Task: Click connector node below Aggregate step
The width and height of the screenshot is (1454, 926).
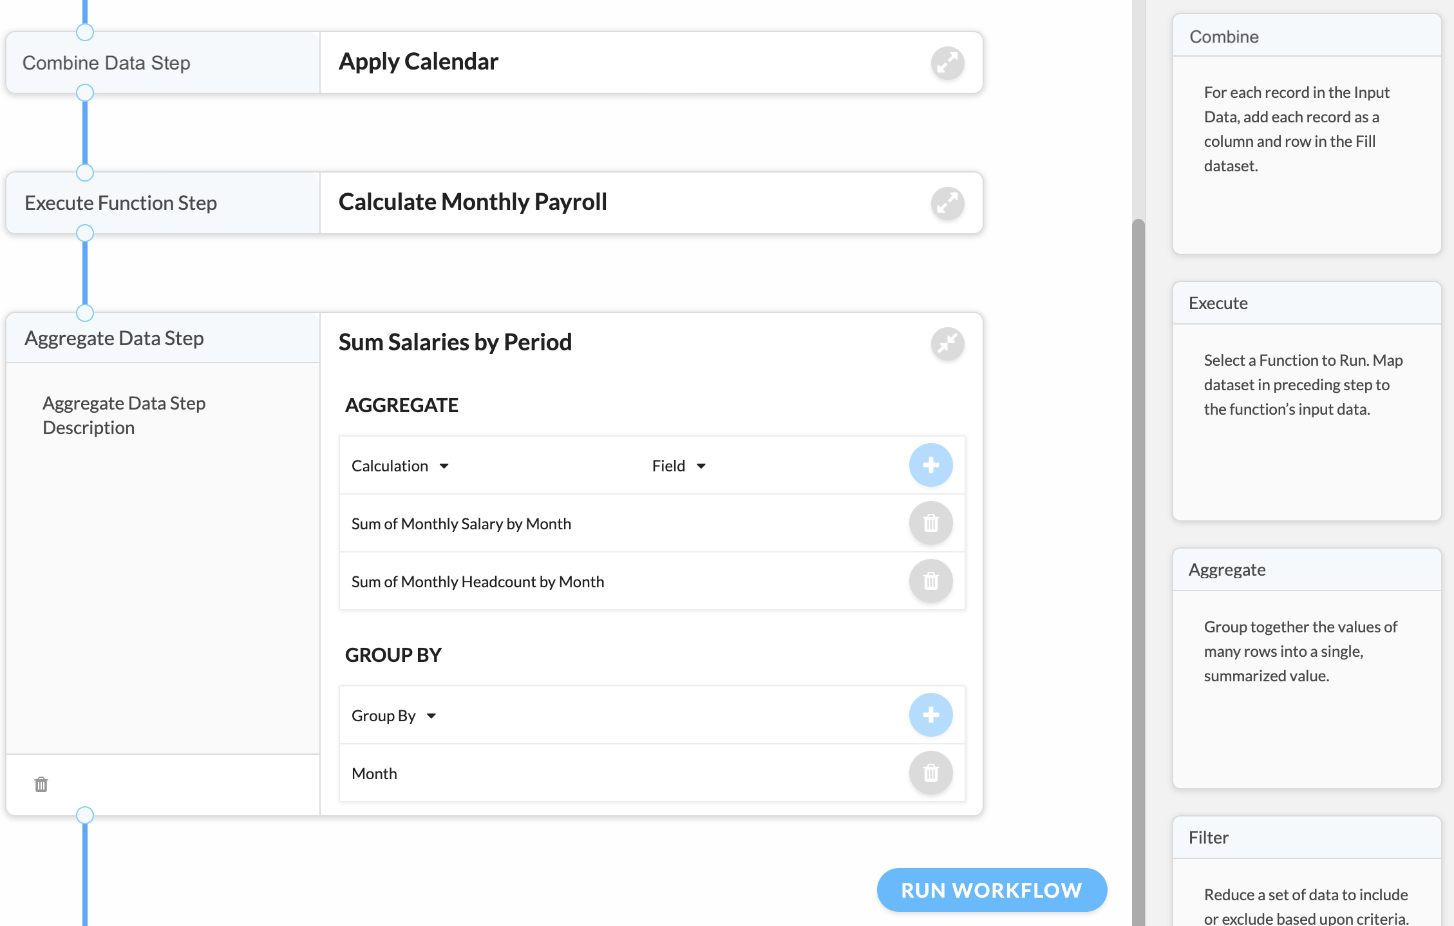Action: [85, 815]
